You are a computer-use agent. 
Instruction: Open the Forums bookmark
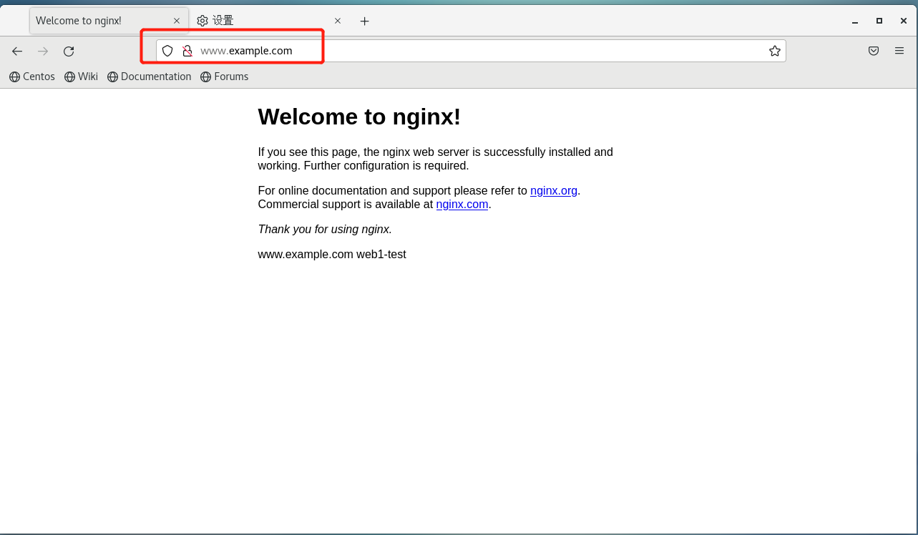click(x=225, y=77)
